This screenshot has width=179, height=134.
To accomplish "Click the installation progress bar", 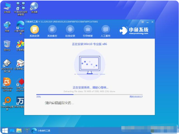I will pos(89,94).
